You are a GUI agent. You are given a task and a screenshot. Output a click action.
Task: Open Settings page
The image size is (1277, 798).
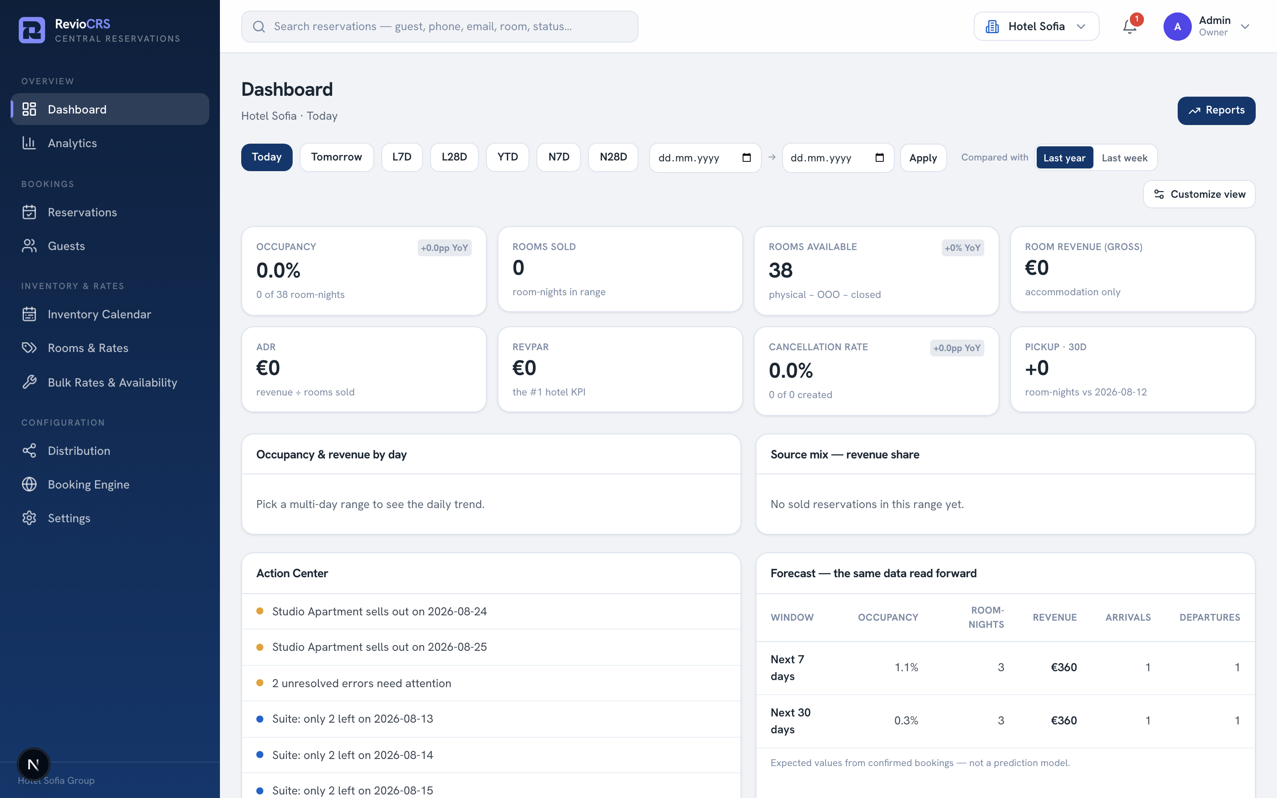pos(110,518)
